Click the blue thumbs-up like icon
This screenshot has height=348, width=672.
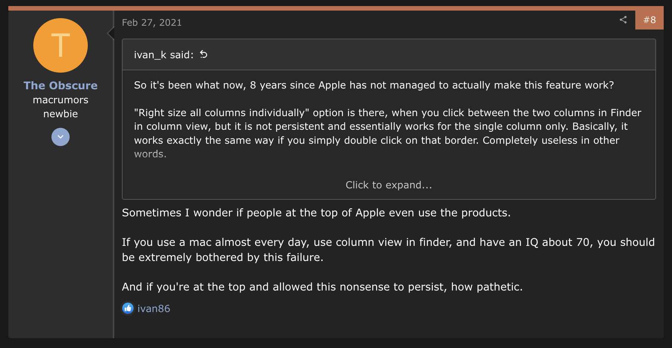tap(128, 308)
